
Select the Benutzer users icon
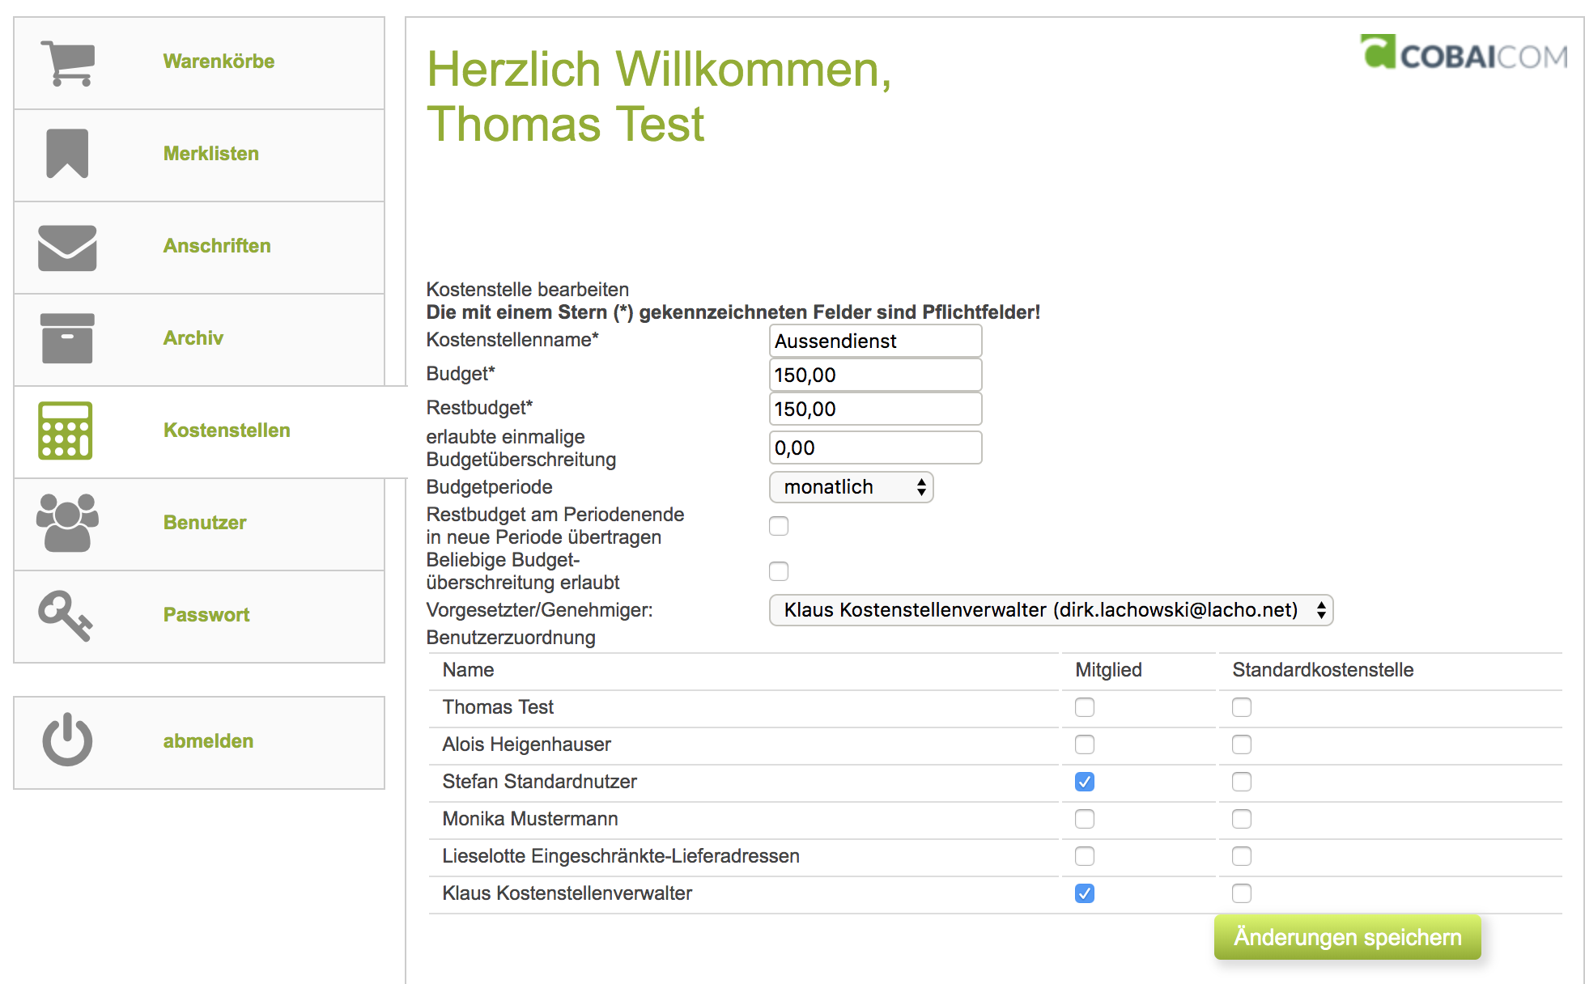click(65, 523)
